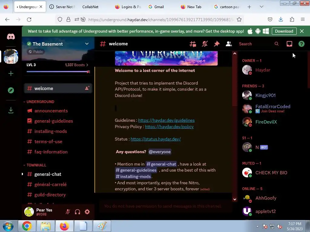Open Chrome from the taskbar
Image resolution: width=310 pixels, height=232 pixels.
point(27,226)
